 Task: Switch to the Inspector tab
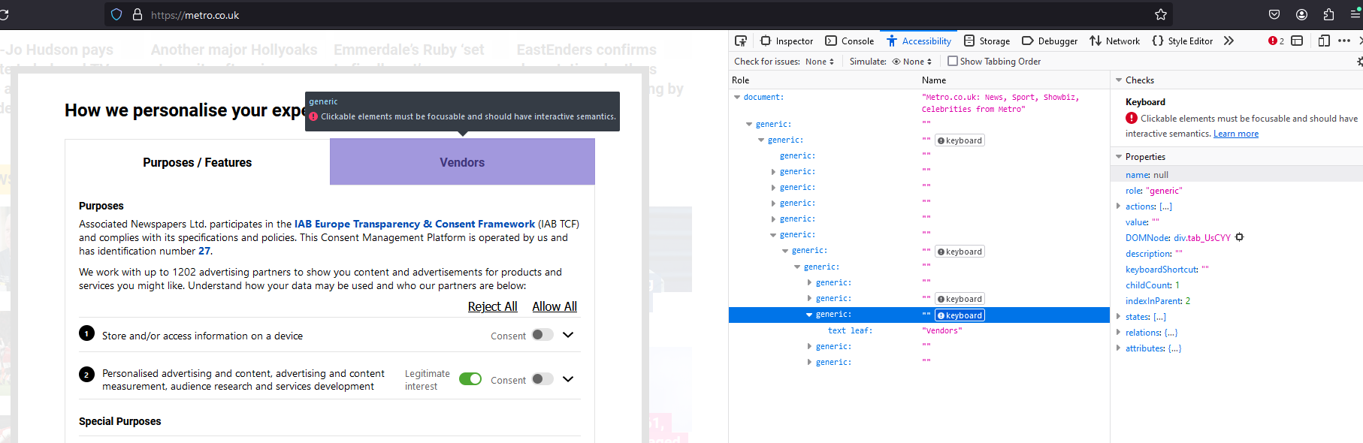pyautogui.click(x=787, y=41)
